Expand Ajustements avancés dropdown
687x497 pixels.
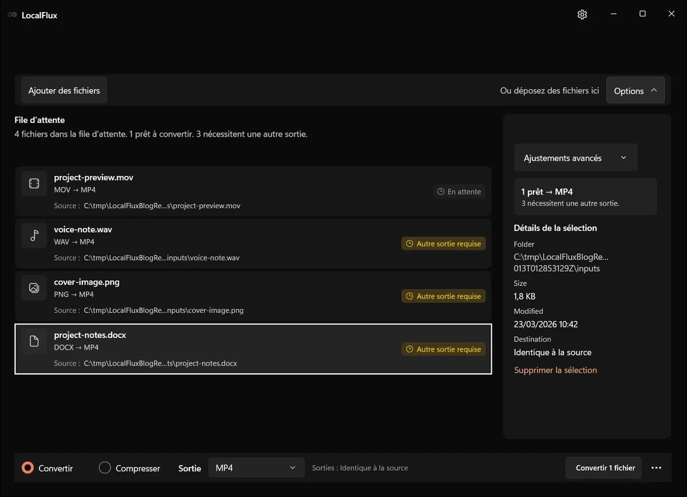[575, 158]
